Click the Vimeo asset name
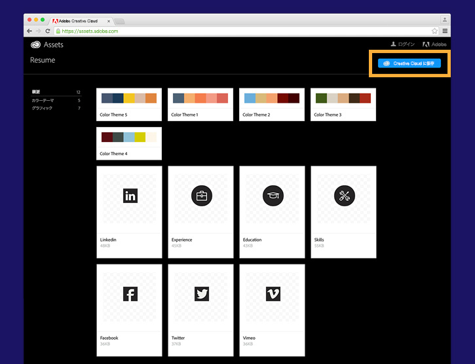Viewport: 475px width, 364px height. (x=249, y=338)
